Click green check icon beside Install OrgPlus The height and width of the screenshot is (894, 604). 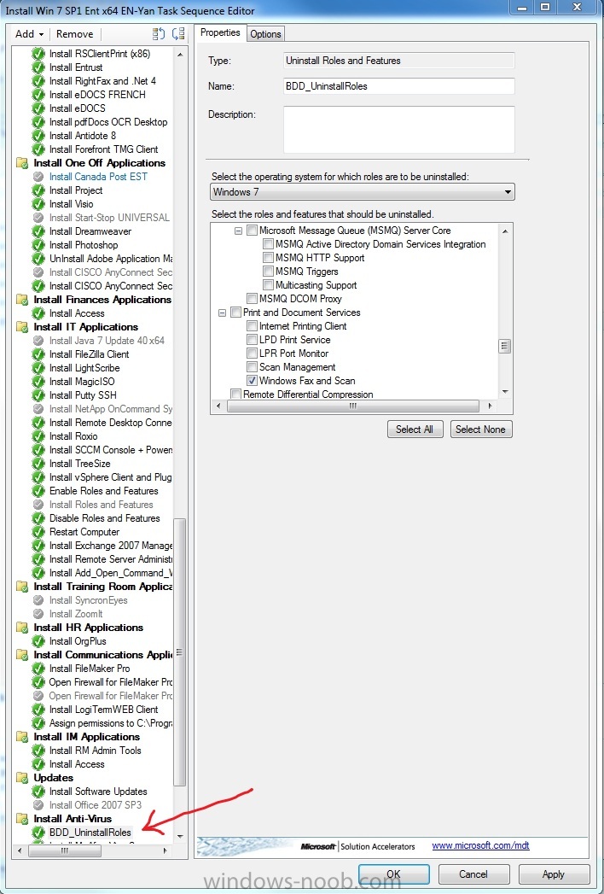tap(38, 641)
